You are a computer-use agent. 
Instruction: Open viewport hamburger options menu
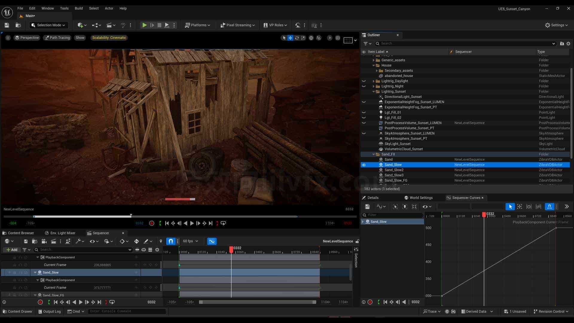(x=8, y=38)
